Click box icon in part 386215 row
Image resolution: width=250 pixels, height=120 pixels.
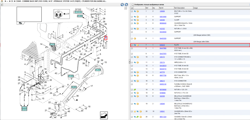[137, 81]
